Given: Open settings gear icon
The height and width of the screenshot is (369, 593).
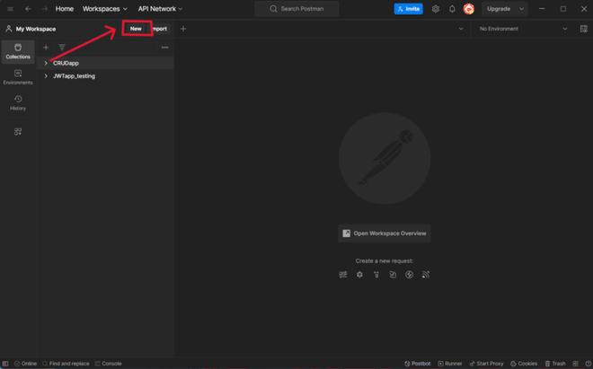Looking at the screenshot, I should pyautogui.click(x=436, y=9).
